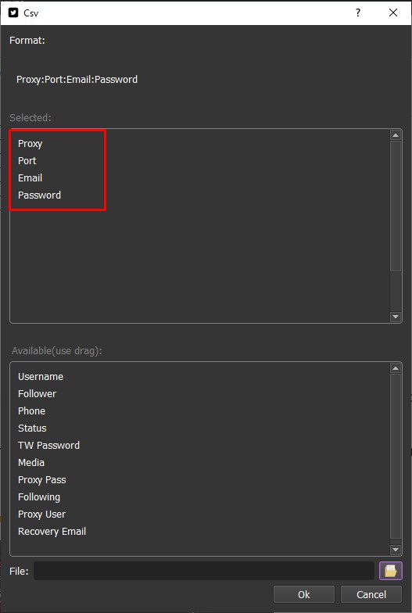Click the File path input field
Screen dimensions: 412x613
pos(204,571)
